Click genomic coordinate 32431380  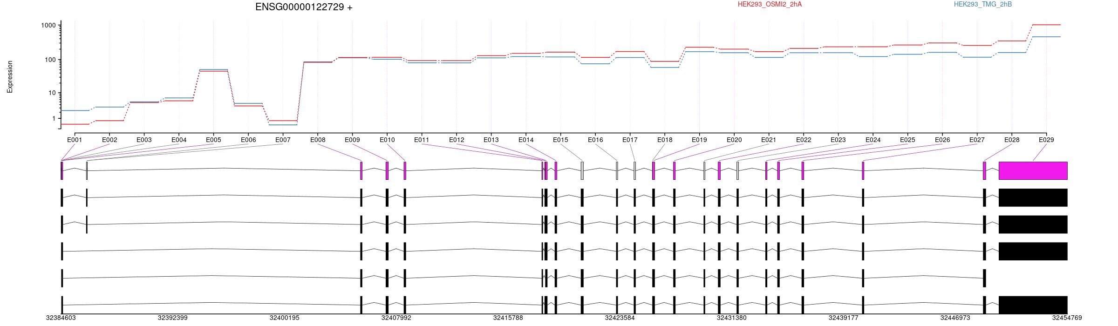[732, 318]
